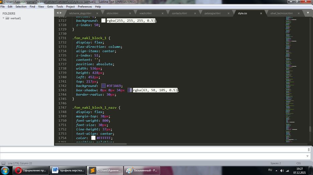The height and width of the screenshot is (175, 313).
Task: Switch to letchenie_dogs.html tab
Action: (x=80, y=13)
